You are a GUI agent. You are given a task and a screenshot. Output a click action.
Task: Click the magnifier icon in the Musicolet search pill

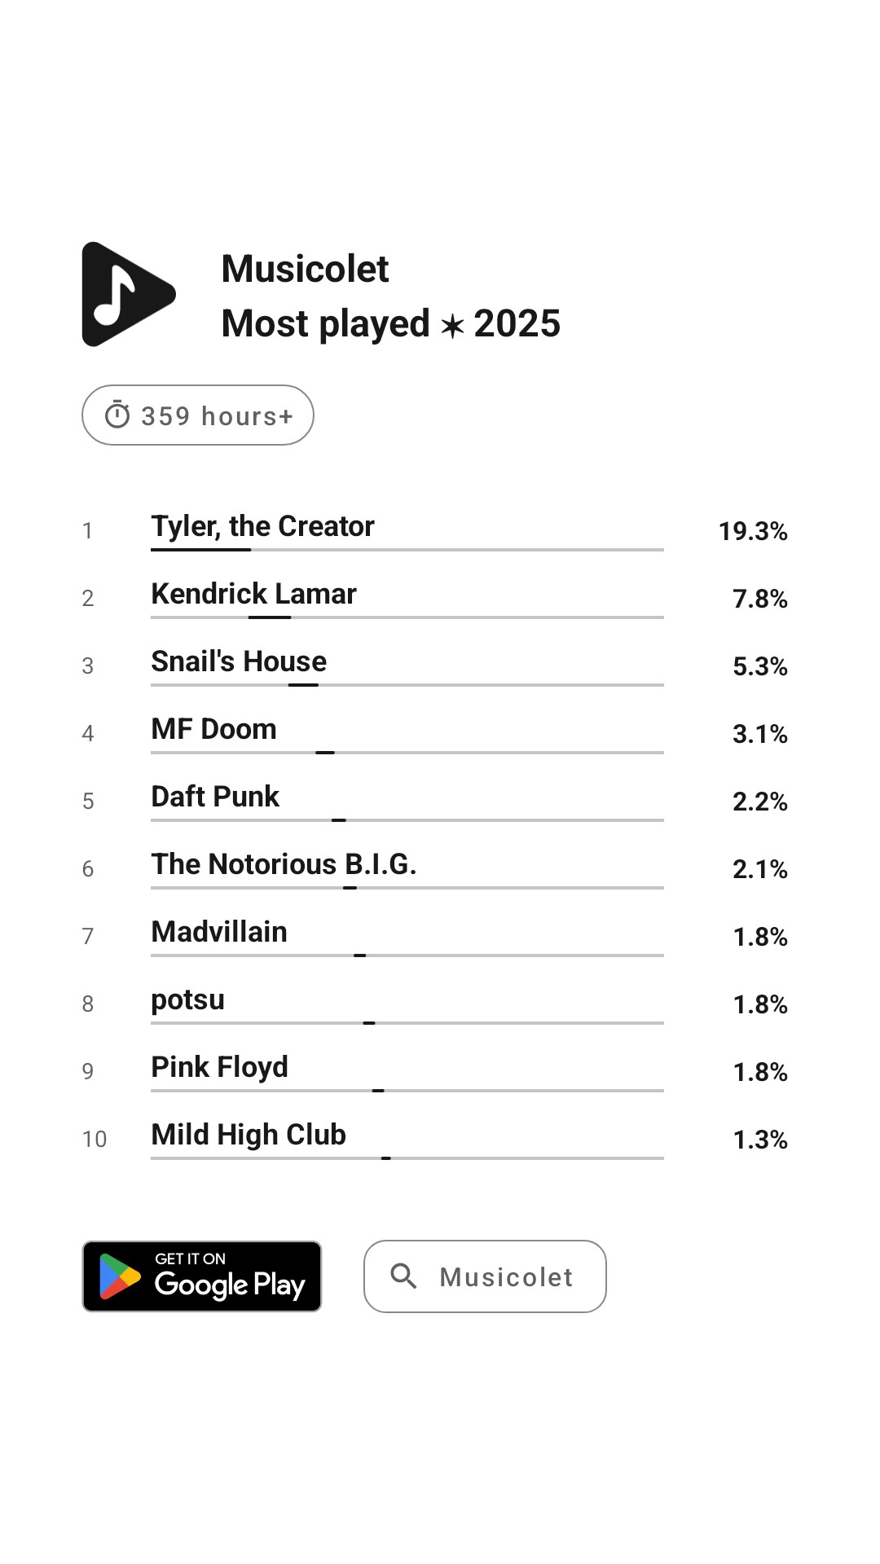[403, 1276]
